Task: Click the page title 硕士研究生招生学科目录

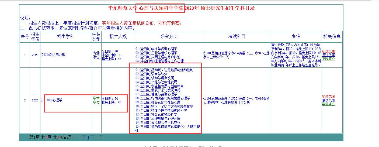Action: point(228,8)
